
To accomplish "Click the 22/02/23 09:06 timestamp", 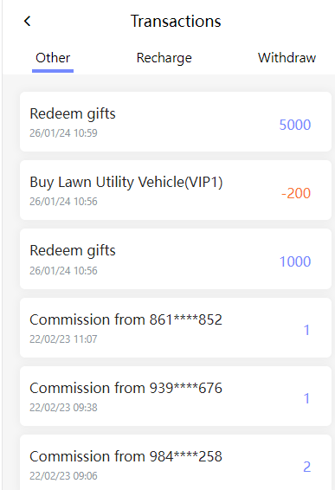I will (x=63, y=476).
